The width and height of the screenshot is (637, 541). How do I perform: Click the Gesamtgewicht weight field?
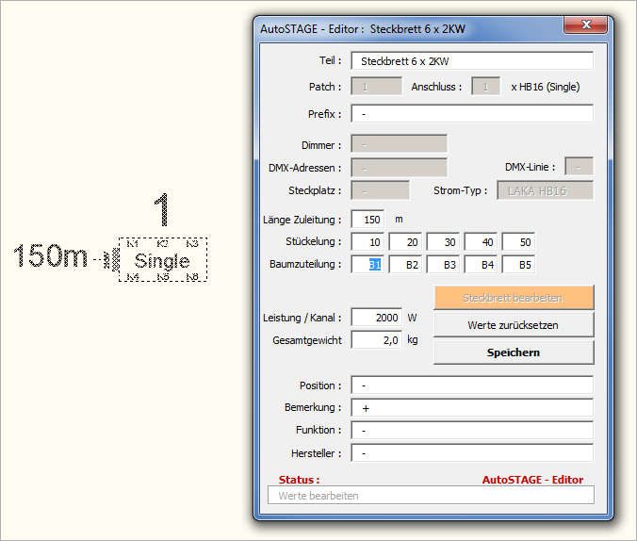coord(376,339)
